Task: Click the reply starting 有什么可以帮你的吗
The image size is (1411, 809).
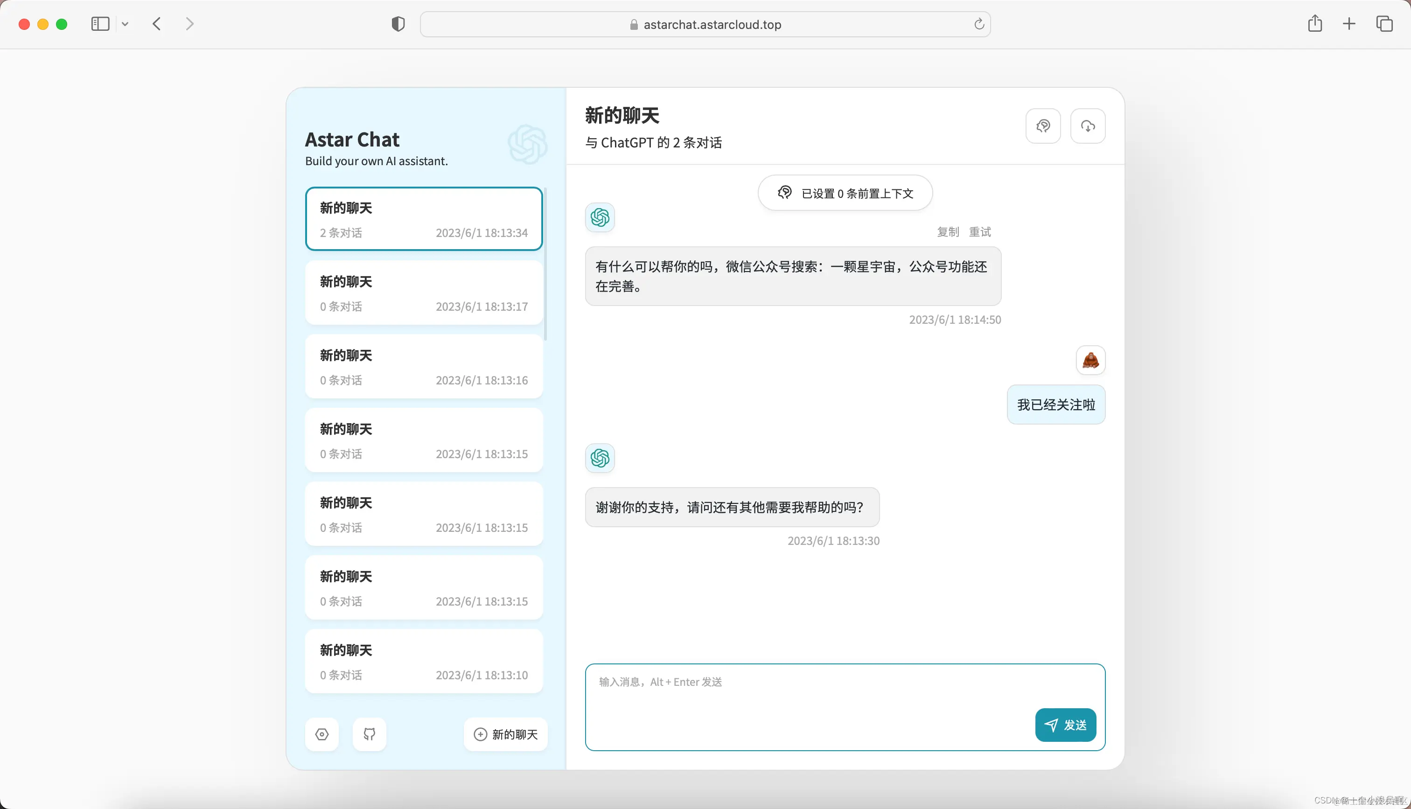Action: coord(793,276)
